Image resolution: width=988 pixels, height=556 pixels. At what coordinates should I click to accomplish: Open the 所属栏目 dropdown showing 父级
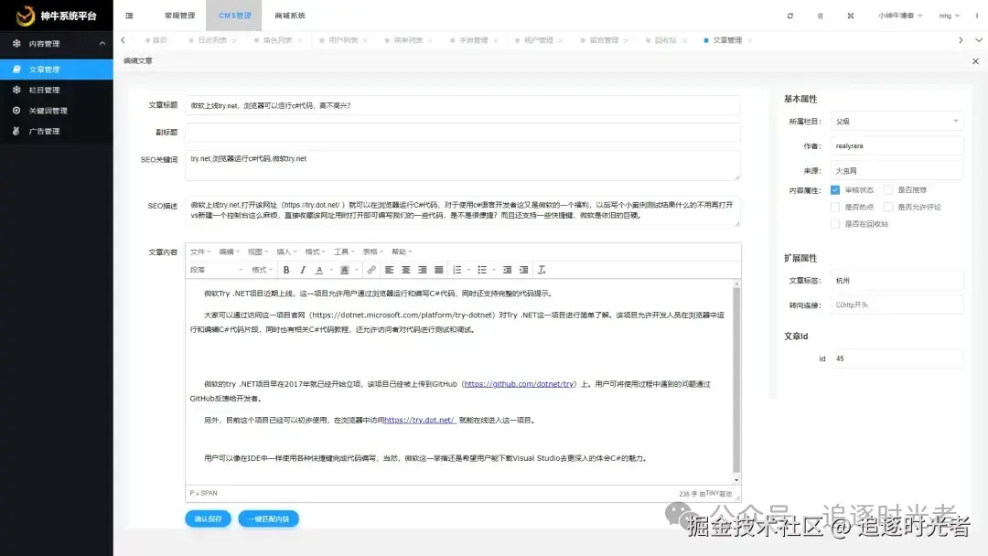[x=896, y=121]
